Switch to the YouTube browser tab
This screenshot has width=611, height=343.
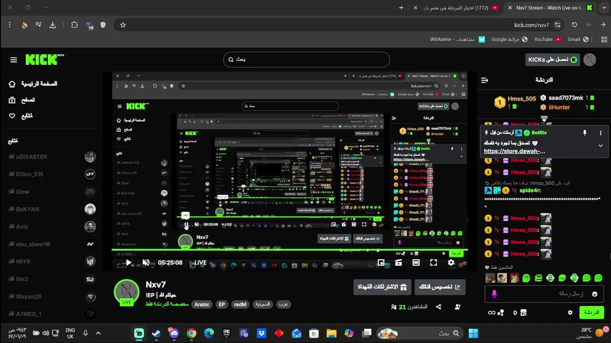[455, 8]
